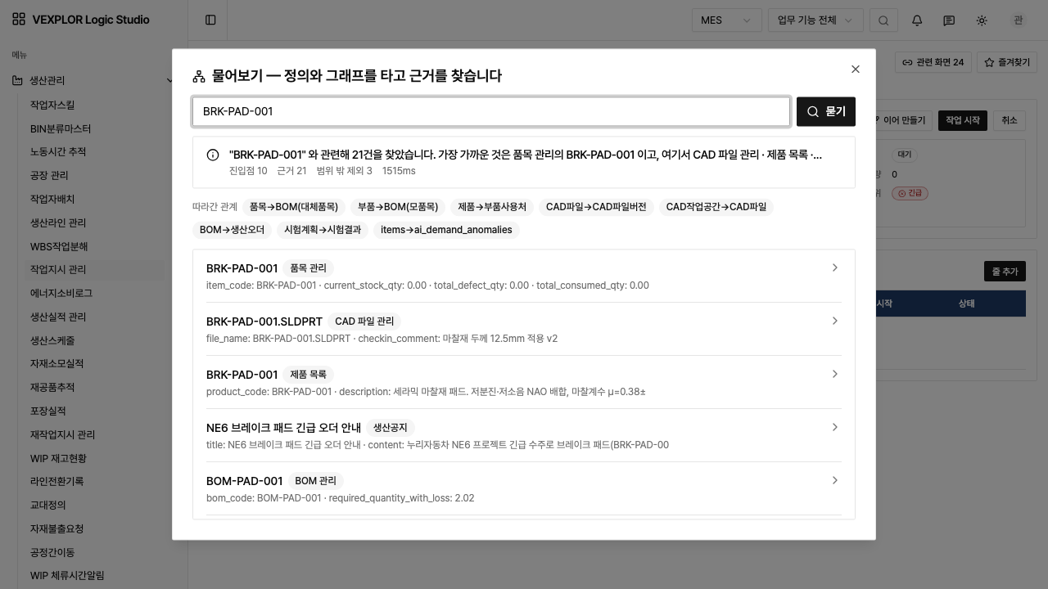Viewport: 1048px width, 589px height.
Task: Select the 제품→부품사용처 relation chip
Action: click(x=492, y=207)
